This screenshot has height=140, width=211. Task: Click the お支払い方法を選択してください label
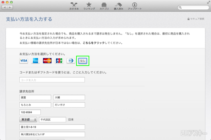click(x=43, y=54)
